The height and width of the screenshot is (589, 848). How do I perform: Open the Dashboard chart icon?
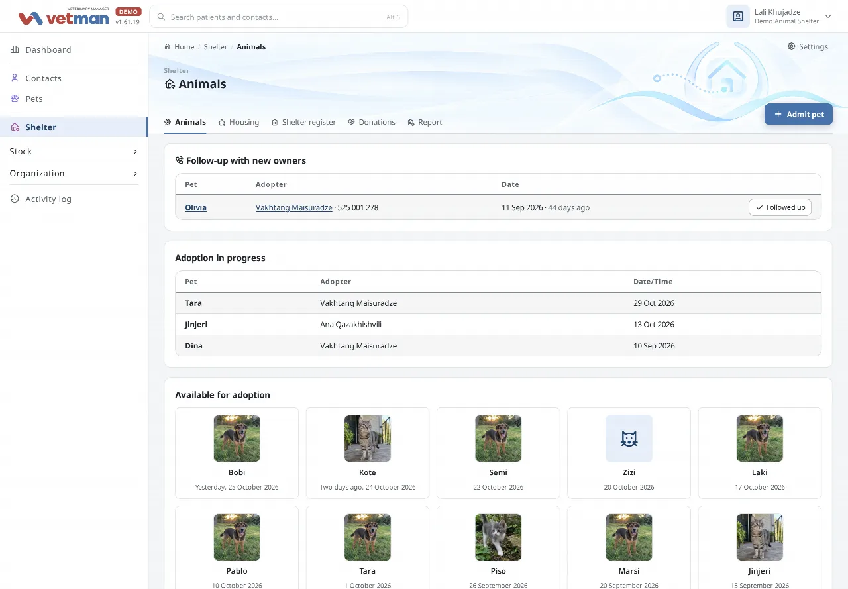tap(15, 50)
